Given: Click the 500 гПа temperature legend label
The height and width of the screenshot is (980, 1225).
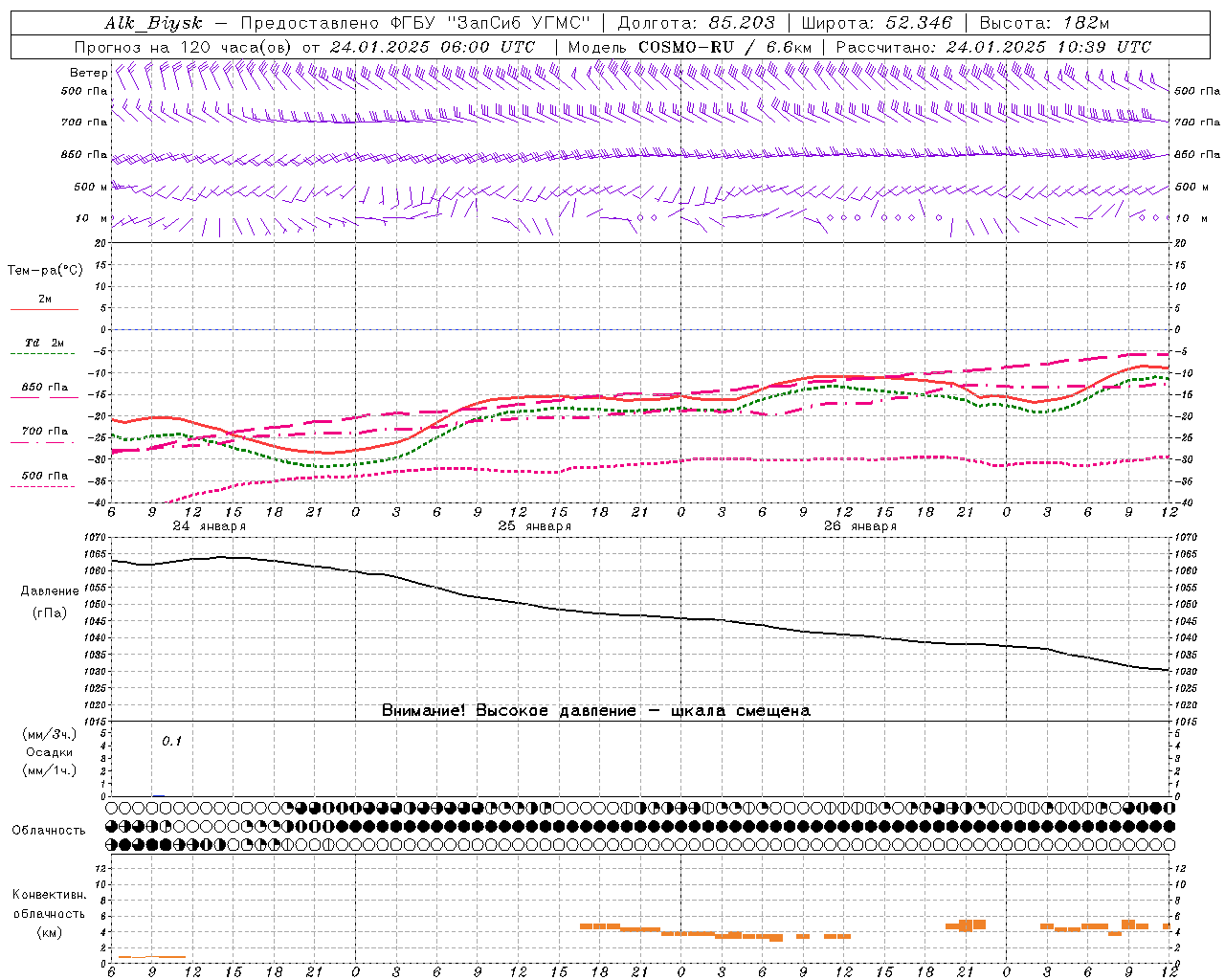Looking at the screenshot, I should (44, 476).
